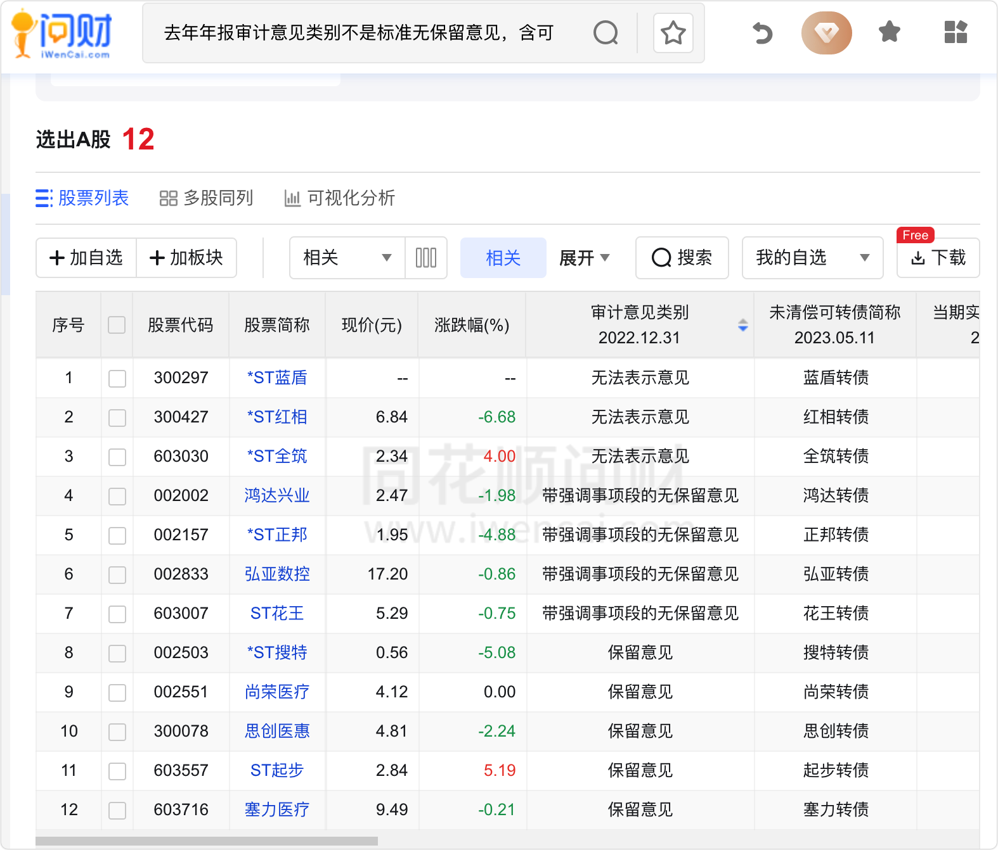The image size is (998, 850).
Task: Click the undo back arrow icon
Action: (x=762, y=33)
